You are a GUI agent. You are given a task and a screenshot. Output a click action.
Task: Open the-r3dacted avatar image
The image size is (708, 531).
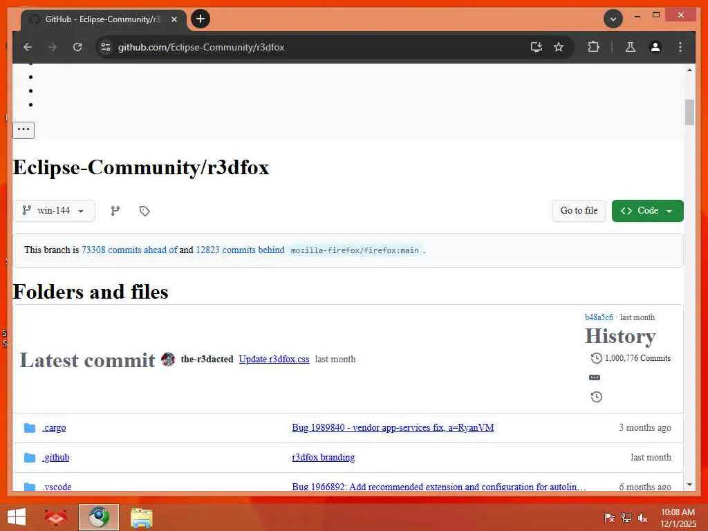168,360
